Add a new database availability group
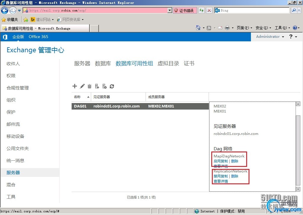 coord(75,86)
